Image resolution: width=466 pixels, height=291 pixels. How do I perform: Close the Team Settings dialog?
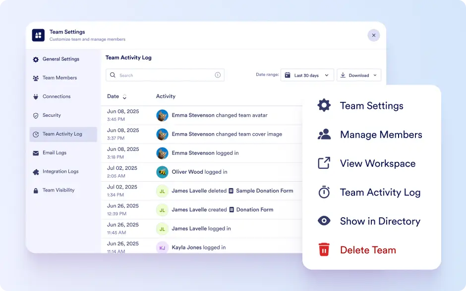(x=374, y=35)
